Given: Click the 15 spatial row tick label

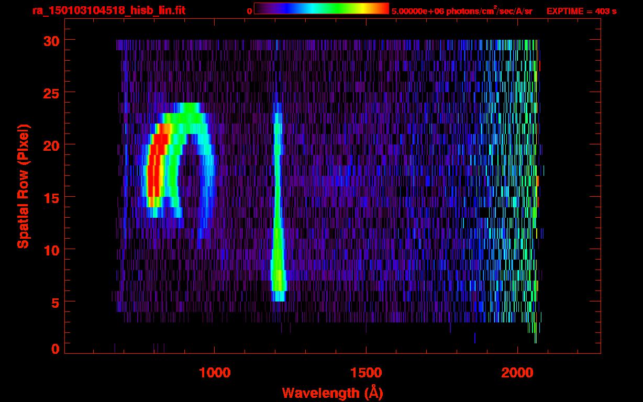Looking at the screenshot, I should coord(51,197).
